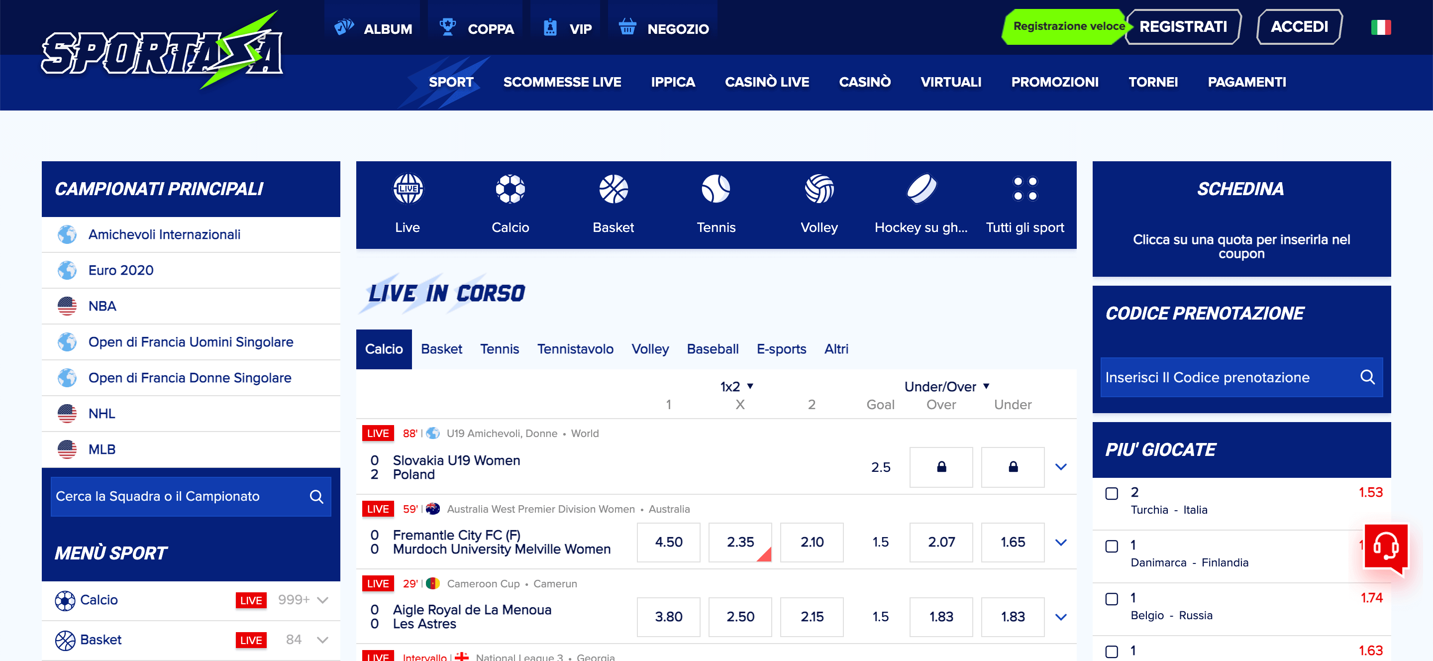Open the hockey puck icon
1433x661 pixels.
(921, 189)
